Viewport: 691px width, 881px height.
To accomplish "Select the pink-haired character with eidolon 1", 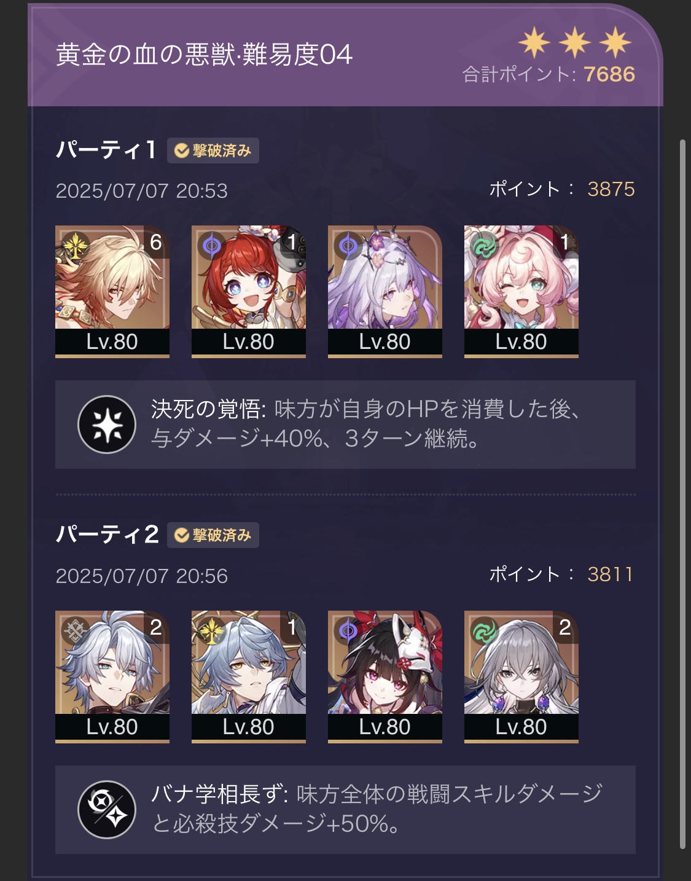I will tap(521, 291).
